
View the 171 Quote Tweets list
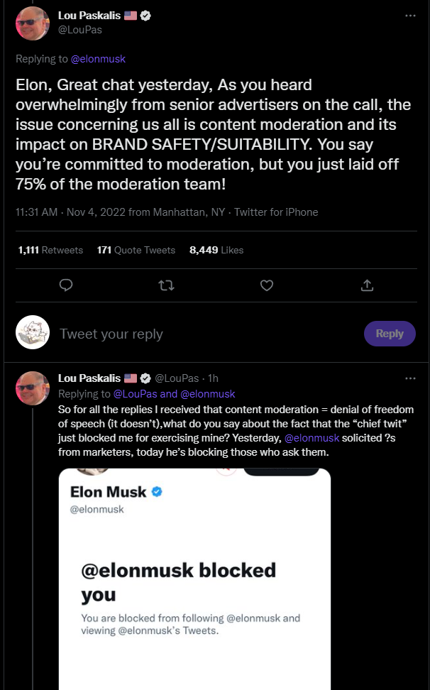point(136,250)
